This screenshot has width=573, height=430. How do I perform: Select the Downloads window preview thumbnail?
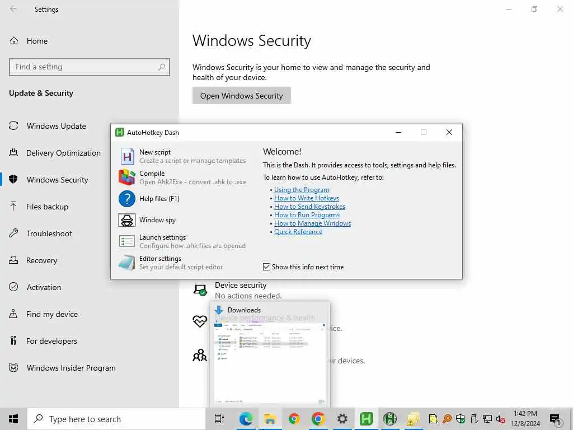click(x=270, y=354)
